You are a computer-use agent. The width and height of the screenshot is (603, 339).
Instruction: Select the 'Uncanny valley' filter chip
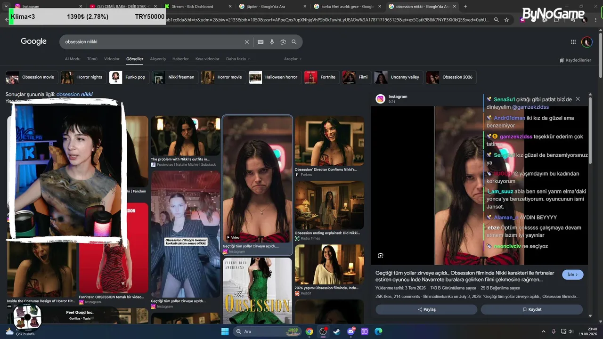[399, 77]
